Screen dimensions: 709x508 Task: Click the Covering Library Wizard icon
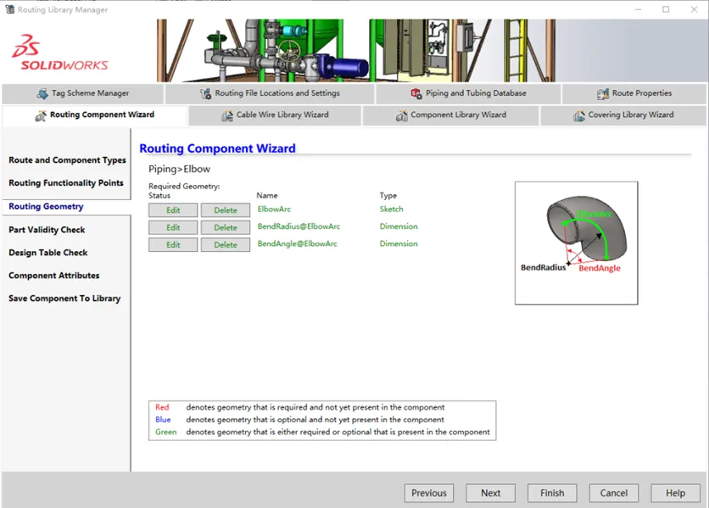(579, 115)
